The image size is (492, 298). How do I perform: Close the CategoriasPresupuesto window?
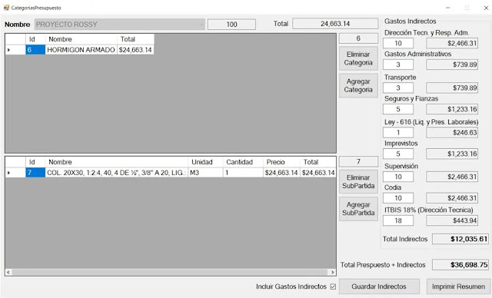point(486,8)
